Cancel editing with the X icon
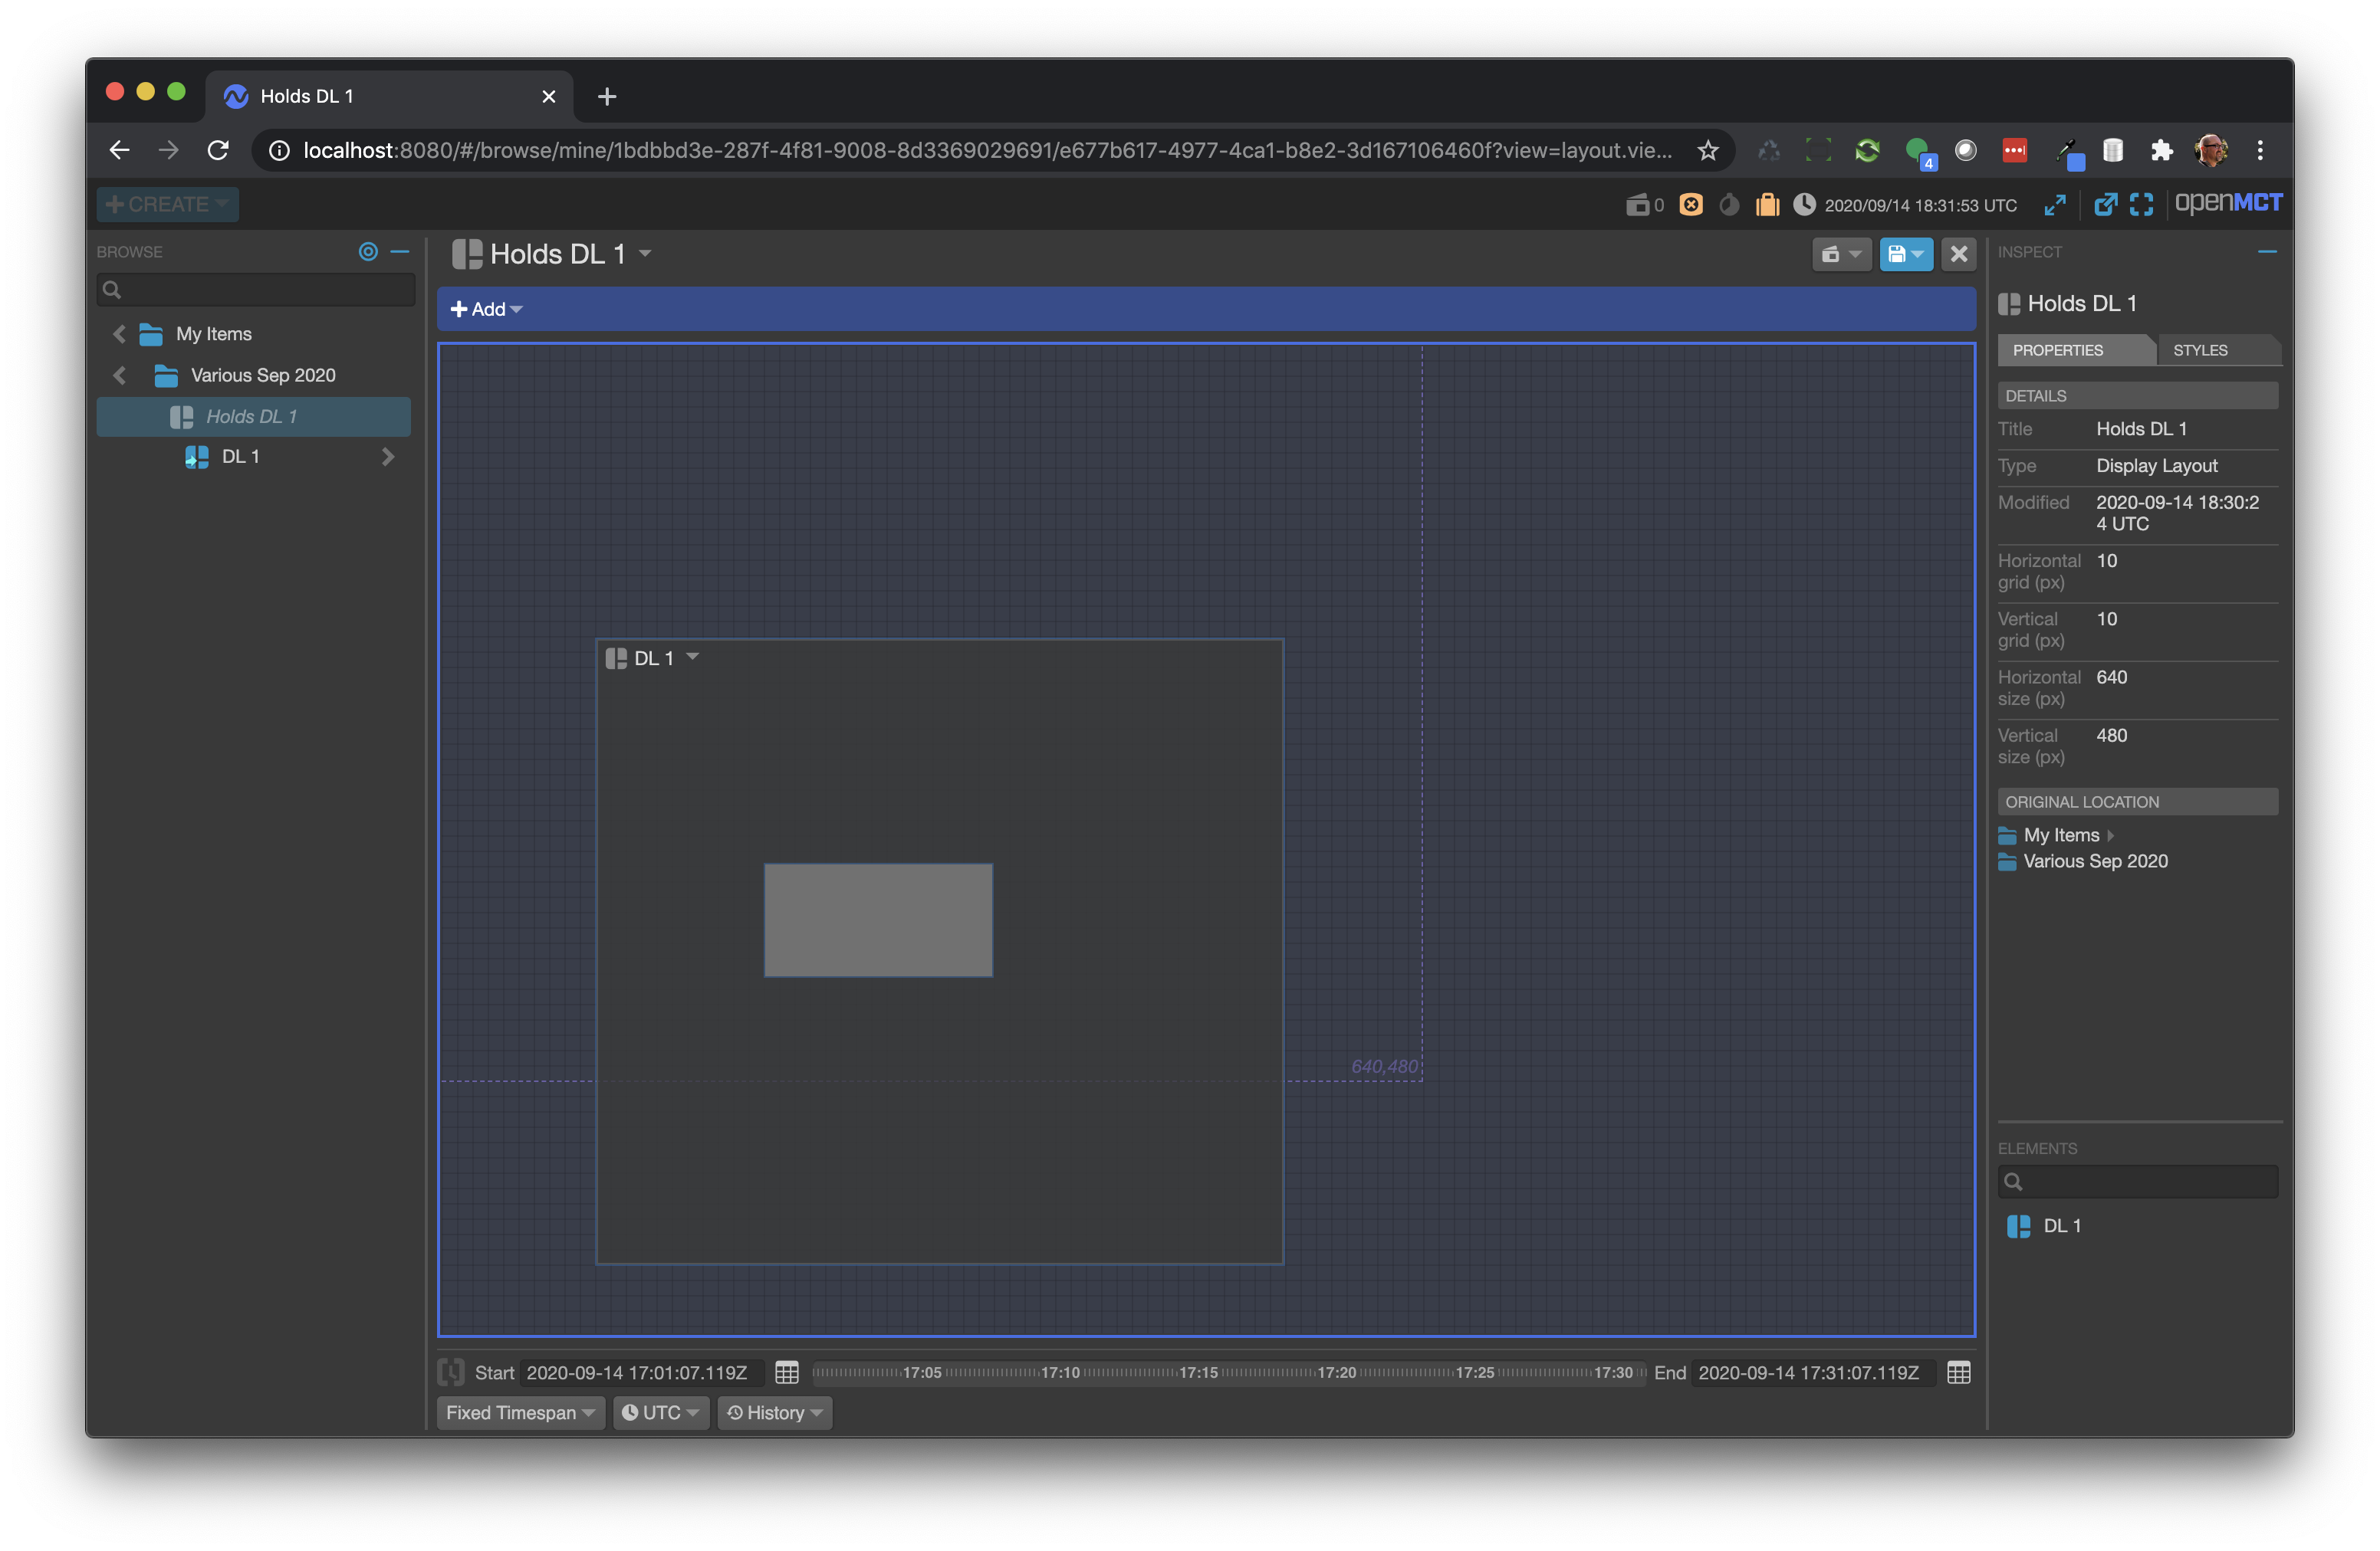The height and width of the screenshot is (1551, 2380). [1958, 254]
